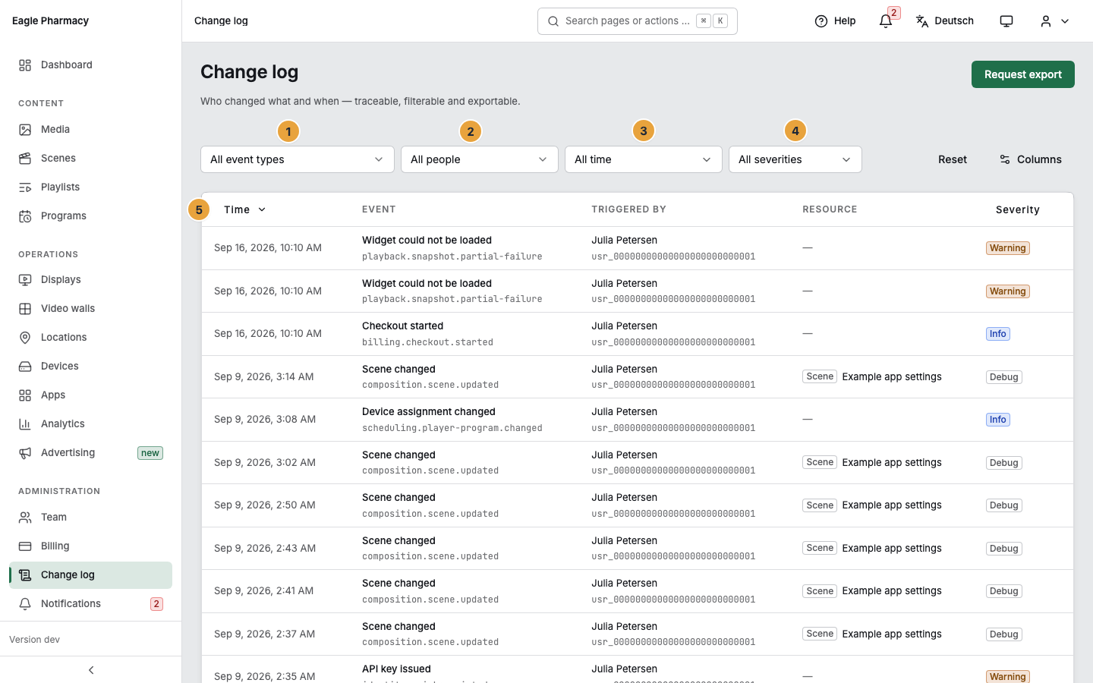The height and width of the screenshot is (683, 1093).
Task: Click the Apps icon in the sidebar
Action: (x=25, y=395)
